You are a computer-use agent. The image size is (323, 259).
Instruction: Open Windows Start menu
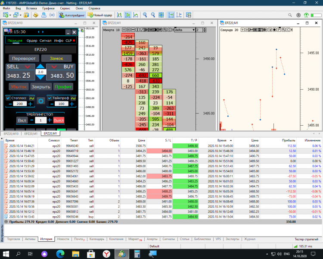[x=6, y=254]
